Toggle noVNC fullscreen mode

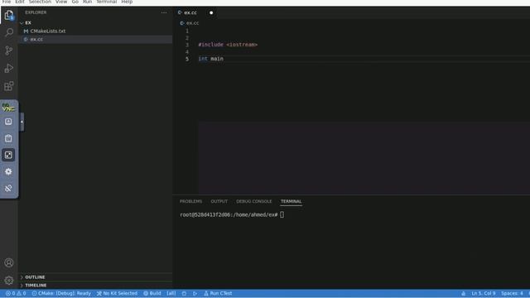click(x=8, y=155)
